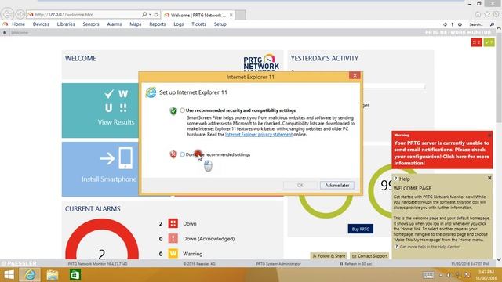Open the Sensors menu
502x282 pixels.
(91, 24)
